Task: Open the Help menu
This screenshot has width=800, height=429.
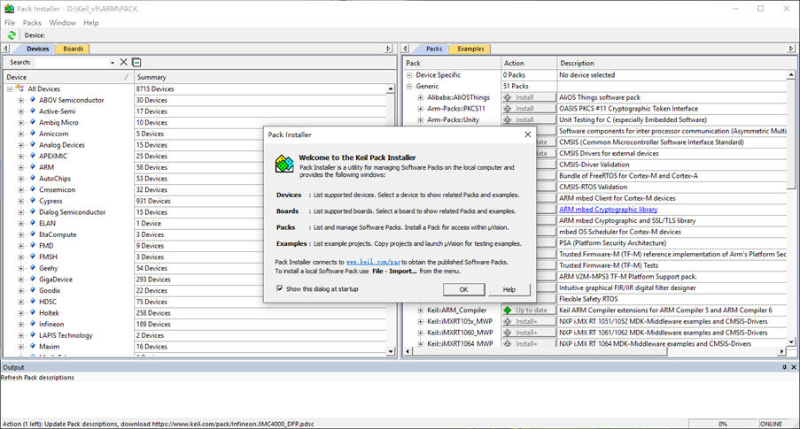Action: click(x=91, y=22)
